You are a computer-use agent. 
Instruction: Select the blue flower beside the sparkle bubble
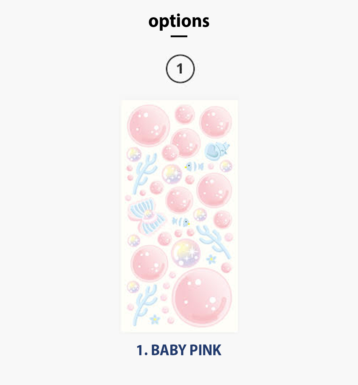pos(211,259)
